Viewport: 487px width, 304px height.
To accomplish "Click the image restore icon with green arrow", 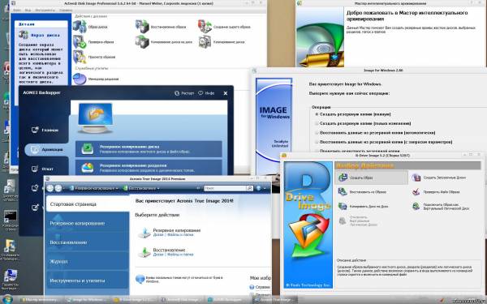I will pyautogui.click(x=142, y=26).
